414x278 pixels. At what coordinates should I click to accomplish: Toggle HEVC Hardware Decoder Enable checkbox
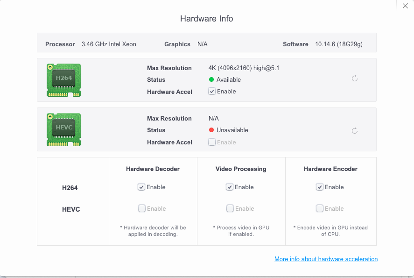[142, 208]
